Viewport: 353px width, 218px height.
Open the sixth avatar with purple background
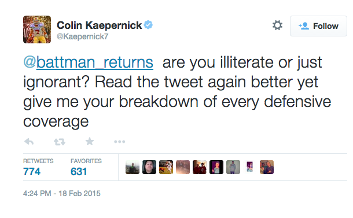[216, 167]
